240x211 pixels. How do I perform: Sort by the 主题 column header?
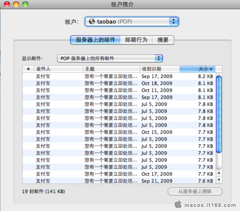point(112,69)
